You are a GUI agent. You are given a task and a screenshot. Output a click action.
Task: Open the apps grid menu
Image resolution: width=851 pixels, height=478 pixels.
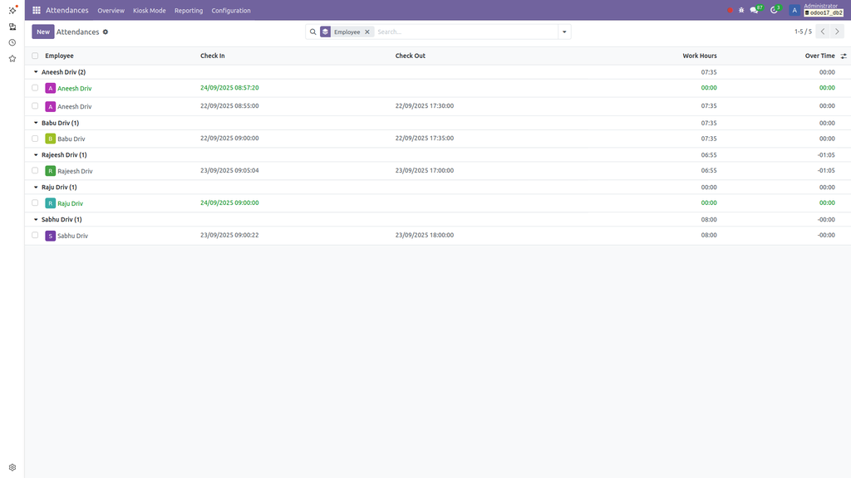(x=35, y=10)
